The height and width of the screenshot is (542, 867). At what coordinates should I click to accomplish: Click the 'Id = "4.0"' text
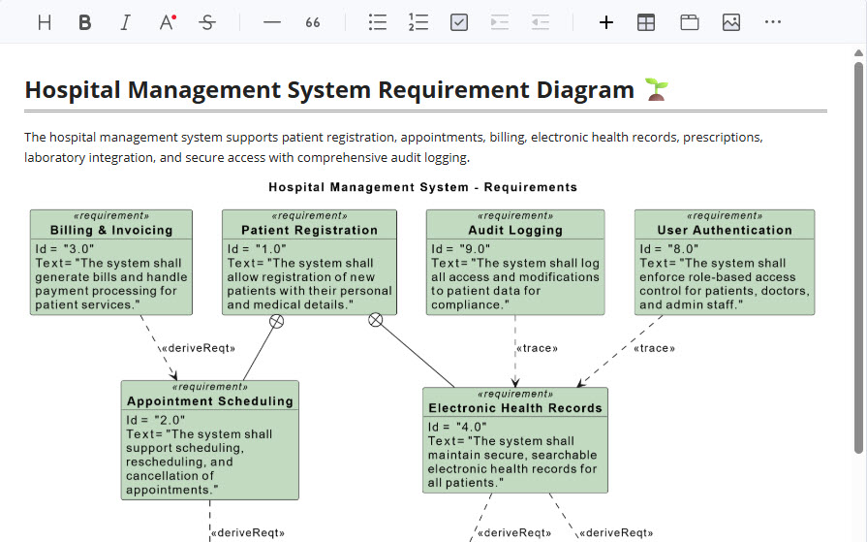[x=457, y=427]
